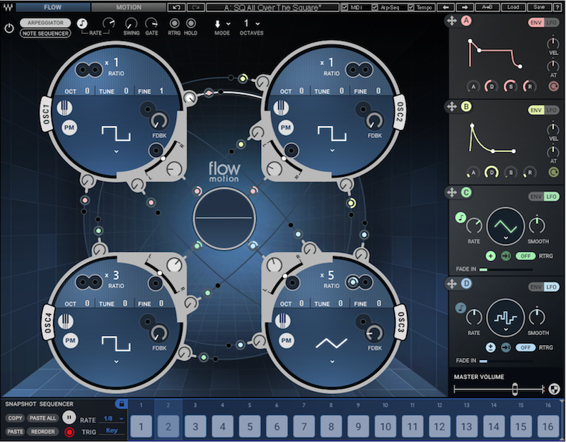Click the REORDER button
This screenshot has width=566, height=442.
pyautogui.click(x=42, y=431)
